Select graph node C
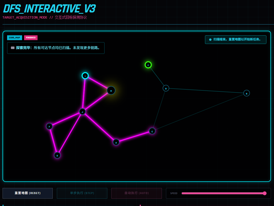Screen dimensions: 274x206 coord(152,131)
